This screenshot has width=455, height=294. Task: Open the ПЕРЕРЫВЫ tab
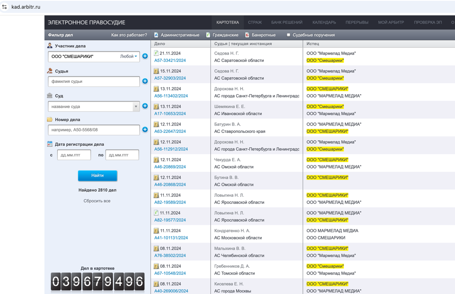tap(357, 22)
